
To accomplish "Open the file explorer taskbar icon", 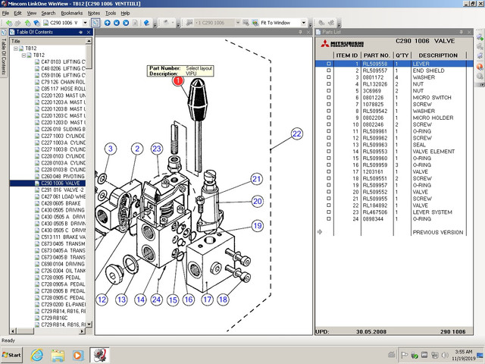I will click(58, 355).
